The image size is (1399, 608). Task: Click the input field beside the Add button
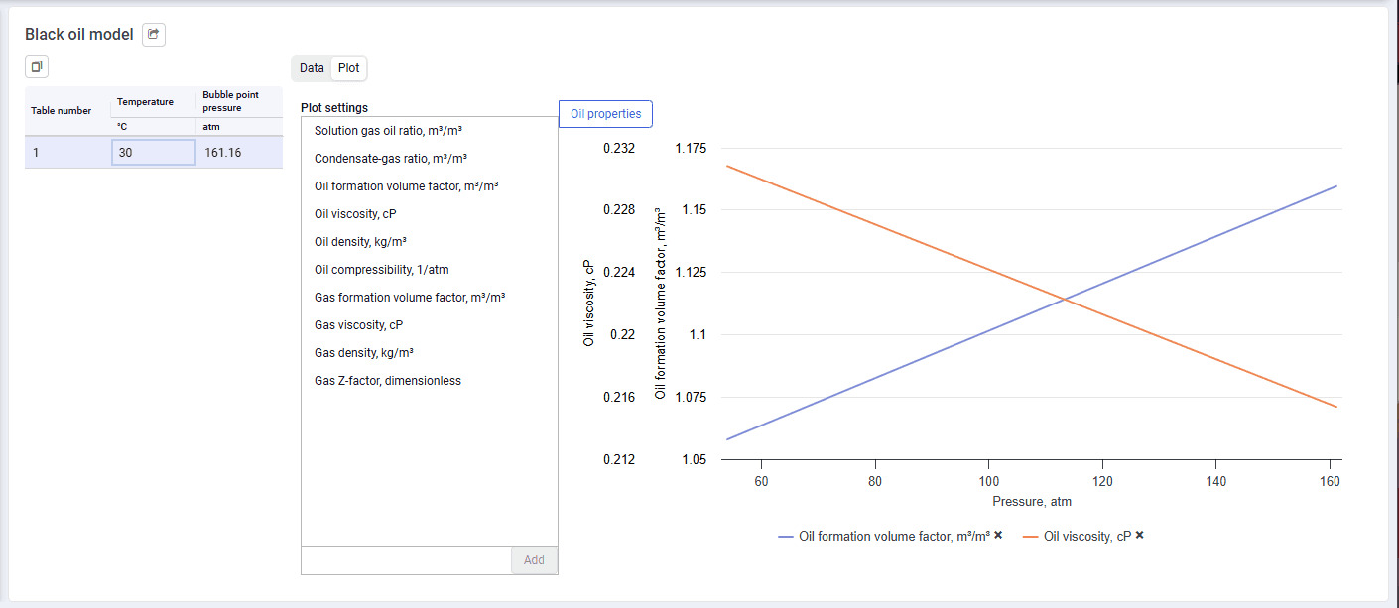click(406, 559)
